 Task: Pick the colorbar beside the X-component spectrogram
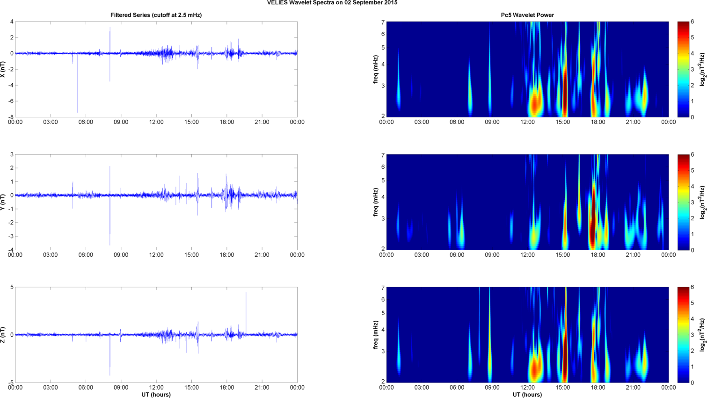(x=683, y=69)
